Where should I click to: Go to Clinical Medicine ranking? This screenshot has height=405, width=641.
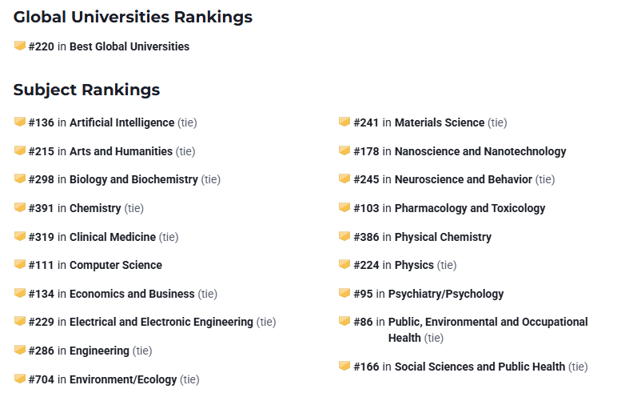pos(113,237)
